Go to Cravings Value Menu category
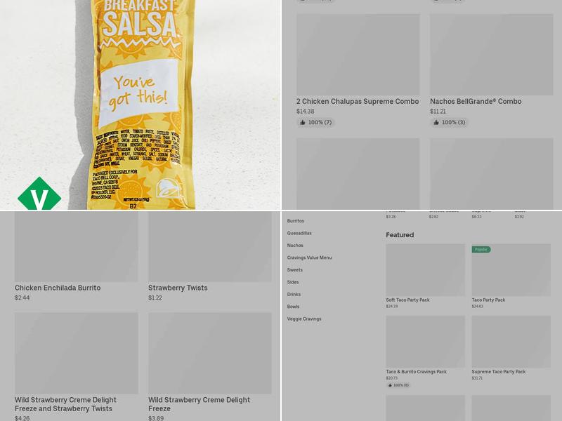Screen dimensions: 562x421 pyautogui.click(x=309, y=258)
